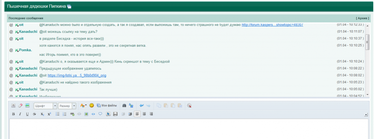Click @ mention sign next to Pomka.
This screenshot has width=375, height=139.
11,50
